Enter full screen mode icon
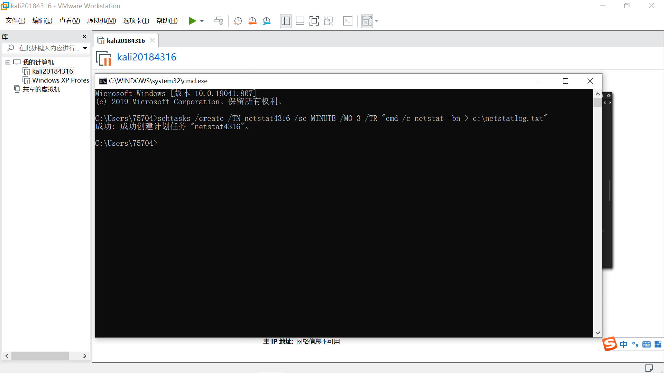 (x=314, y=21)
